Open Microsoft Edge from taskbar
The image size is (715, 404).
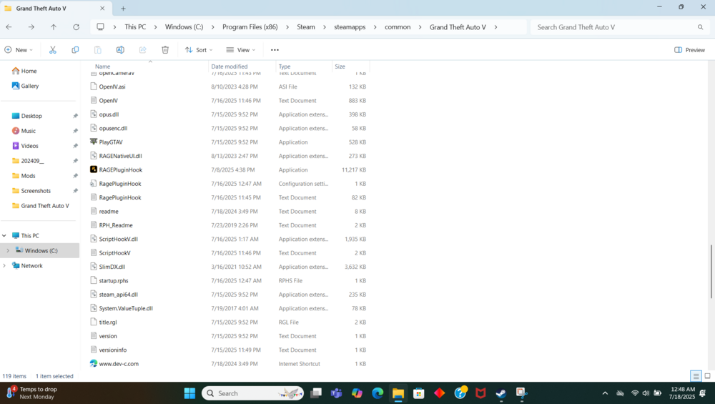pos(378,393)
